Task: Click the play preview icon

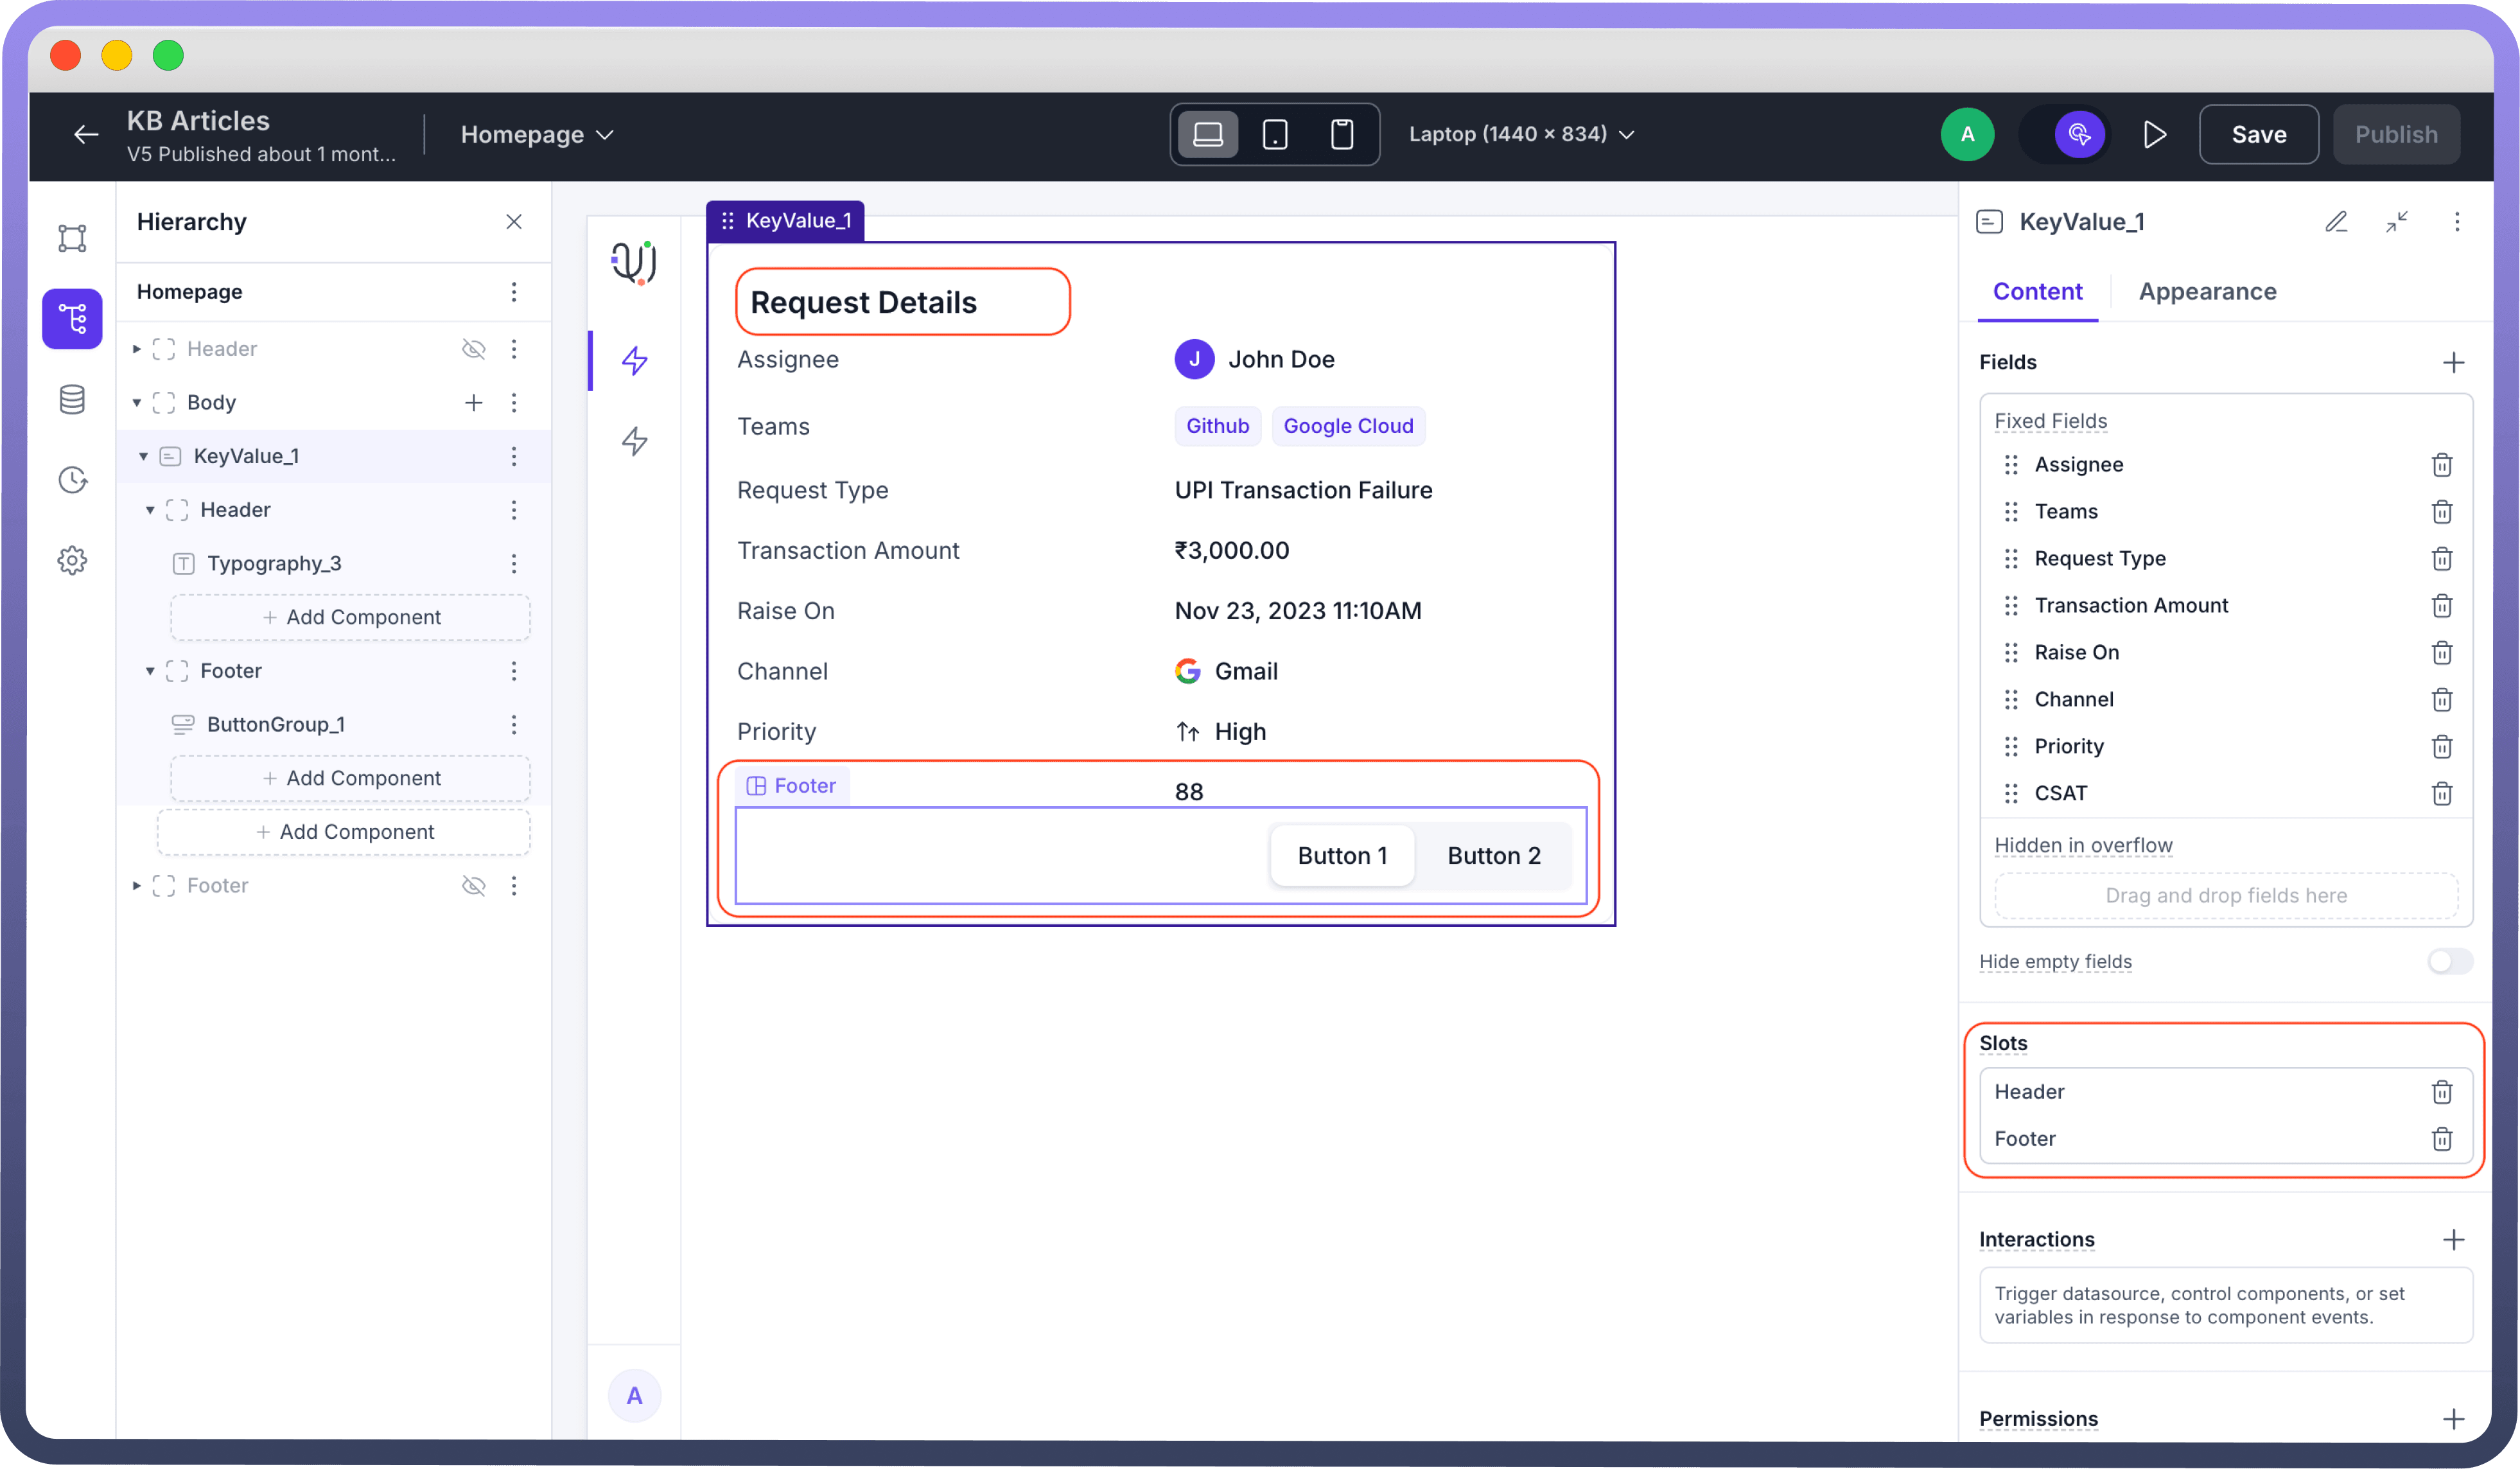Action: pyautogui.click(x=2154, y=134)
